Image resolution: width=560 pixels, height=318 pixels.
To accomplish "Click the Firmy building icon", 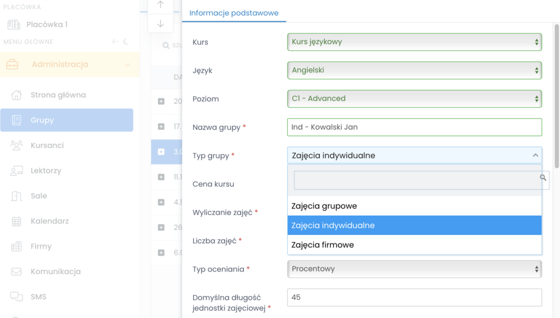I will tap(16, 246).
